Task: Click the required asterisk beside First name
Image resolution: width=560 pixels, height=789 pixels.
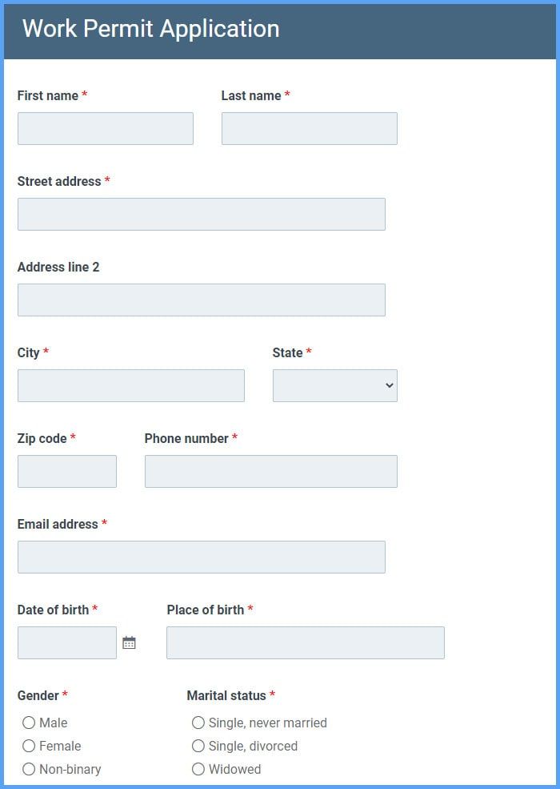Action: pyautogui.click(x=83, y=95)
